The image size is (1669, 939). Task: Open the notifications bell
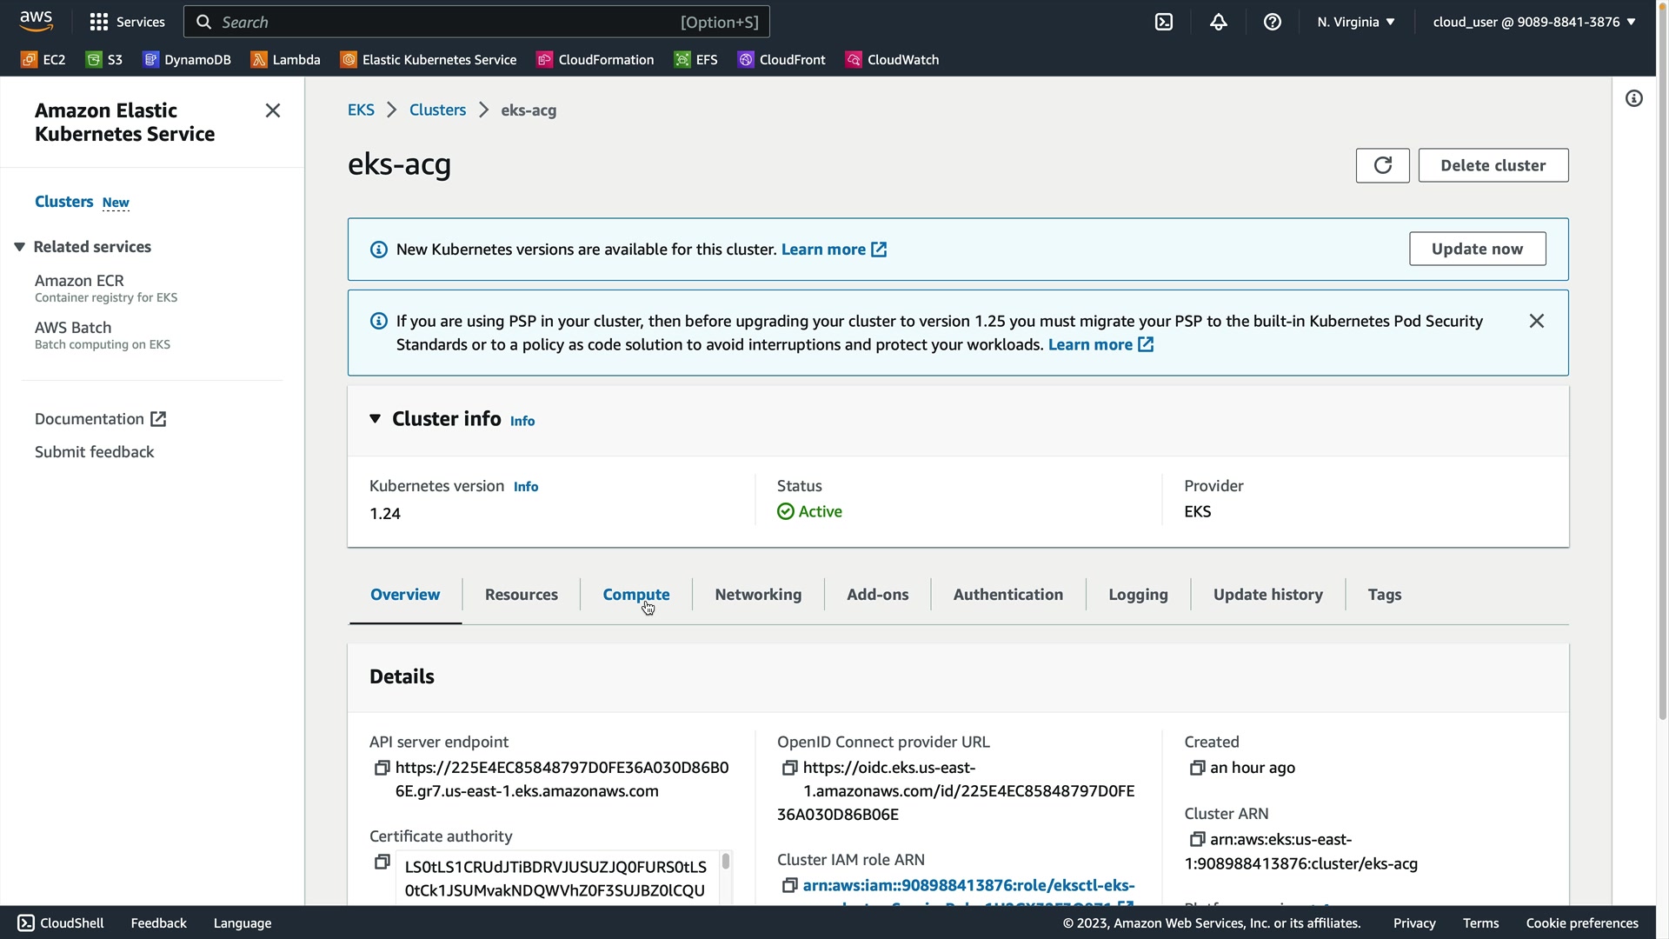(1218, 22)
